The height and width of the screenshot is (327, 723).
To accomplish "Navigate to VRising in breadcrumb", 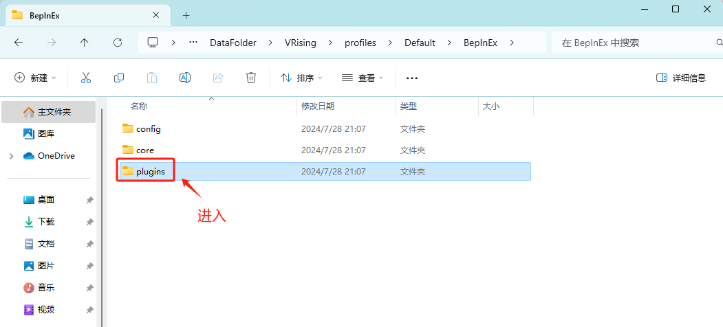I will point(301,43).
